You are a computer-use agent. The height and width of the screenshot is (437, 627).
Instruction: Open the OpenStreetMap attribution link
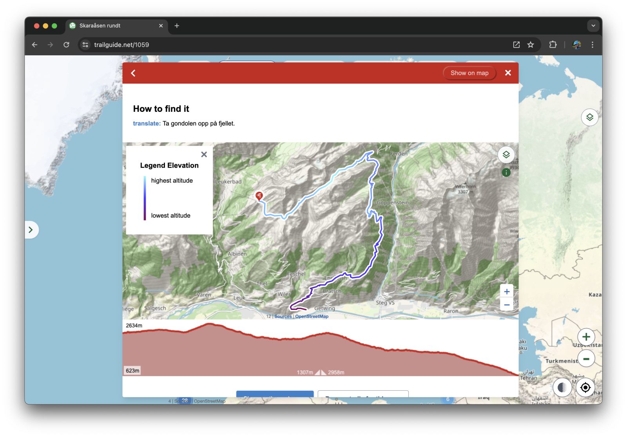[312, 317]
